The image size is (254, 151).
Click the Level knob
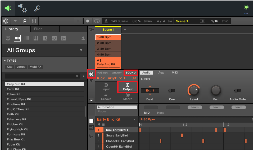(x=194, y=90)
